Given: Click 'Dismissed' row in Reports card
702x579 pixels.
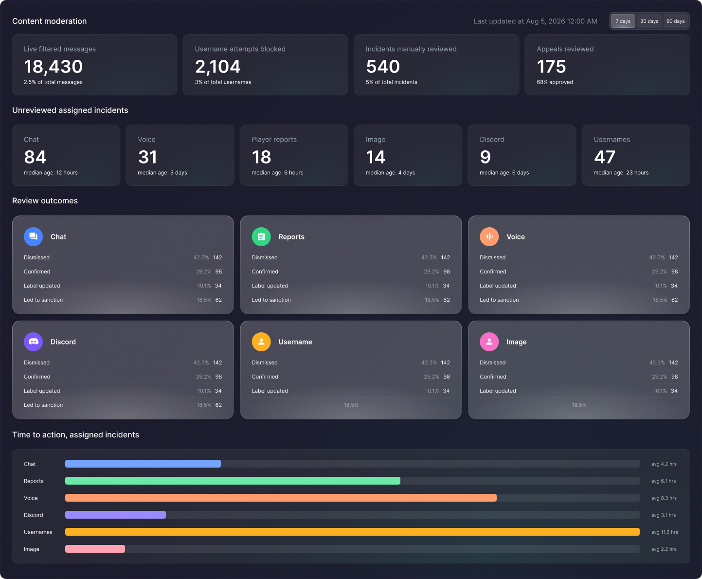Looking at the screenshot, I should (x=351, y=257).
